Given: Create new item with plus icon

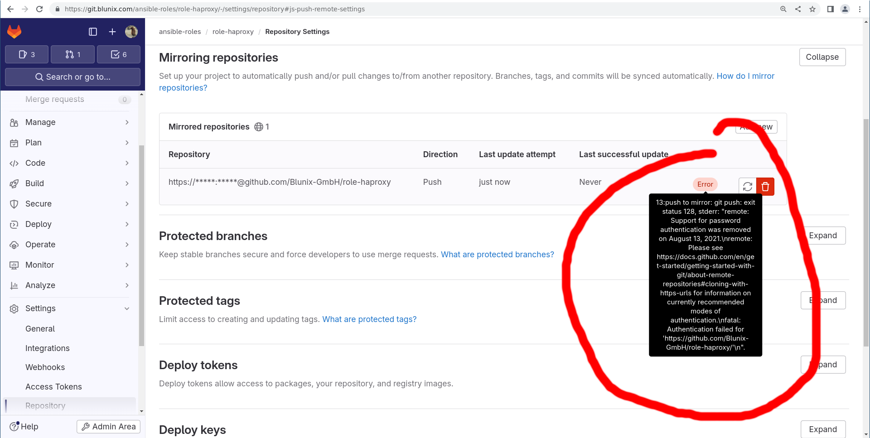Looking at the screenshot, I should click(x=112, y=32).
